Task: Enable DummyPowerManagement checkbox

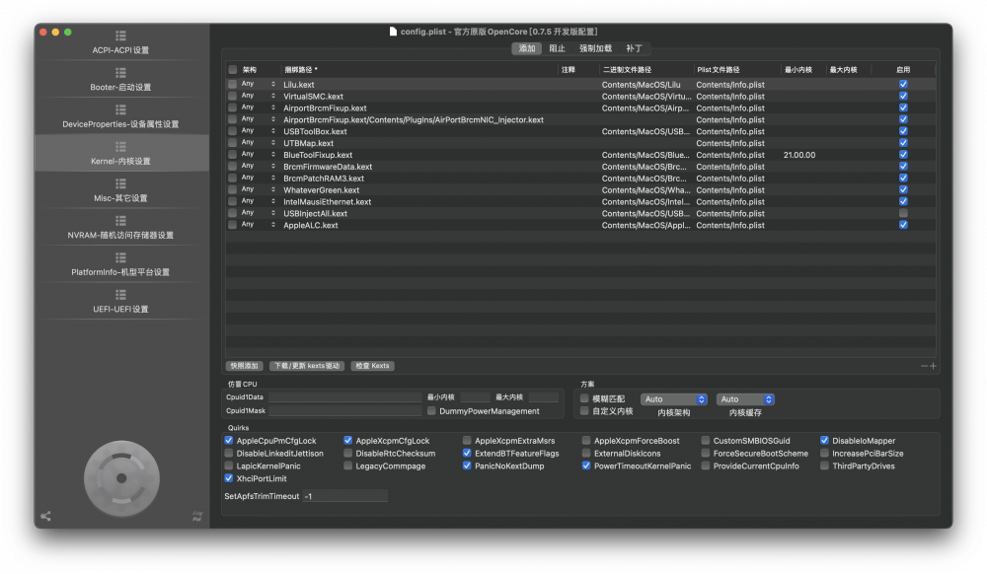Action: pyautogui.click(x=431, y=411)
